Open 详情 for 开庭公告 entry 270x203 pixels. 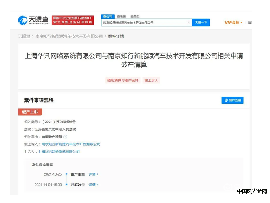[93, 185]
